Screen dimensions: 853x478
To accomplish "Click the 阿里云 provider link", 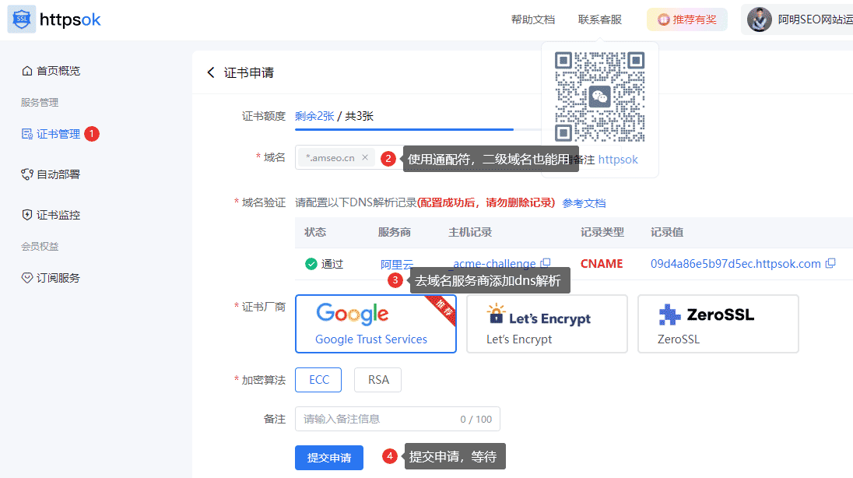I will click(397, 264).
